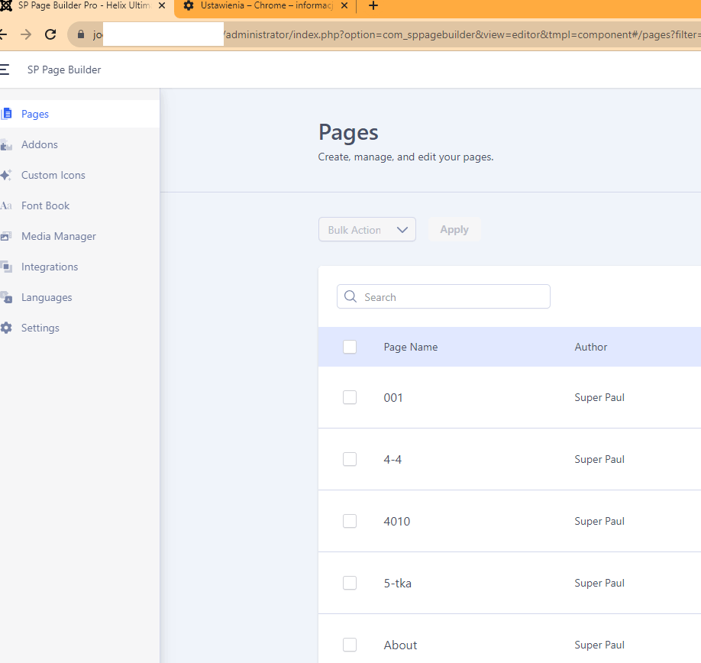Click the Languages icon in sidebar
Viewport: 701px width, 663px height.
pos(6,297)
